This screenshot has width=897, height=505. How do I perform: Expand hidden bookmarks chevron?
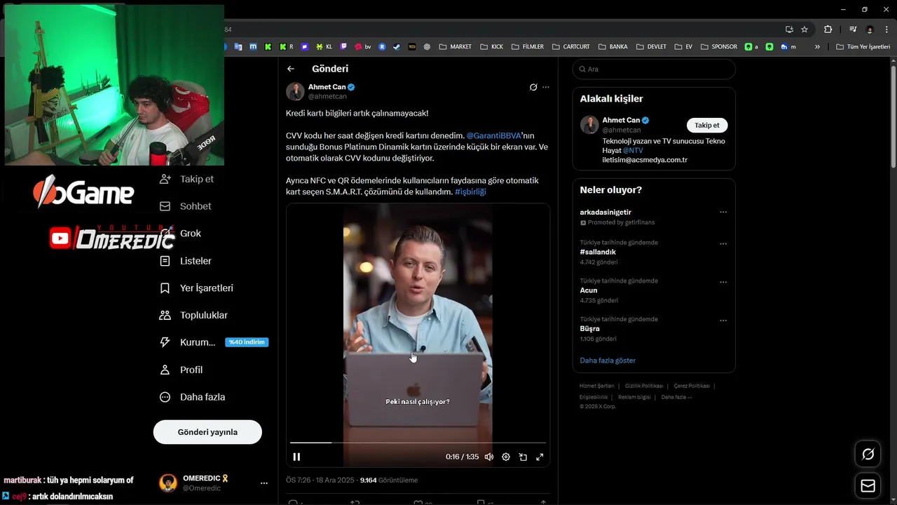click(x=817, y=47)
